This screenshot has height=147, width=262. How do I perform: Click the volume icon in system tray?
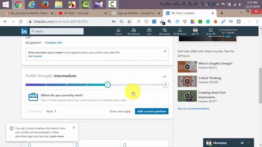pos(240,4)
